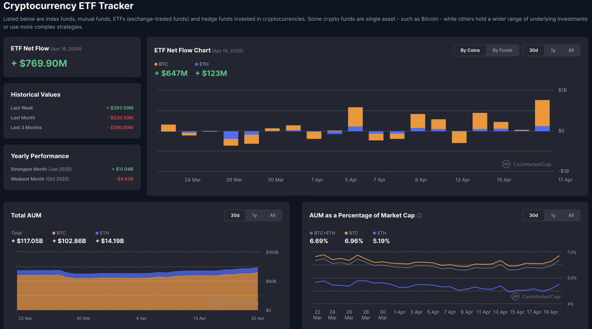
Task: Click blue ETH legend dot in Net Flow chart
Action: 197,64
